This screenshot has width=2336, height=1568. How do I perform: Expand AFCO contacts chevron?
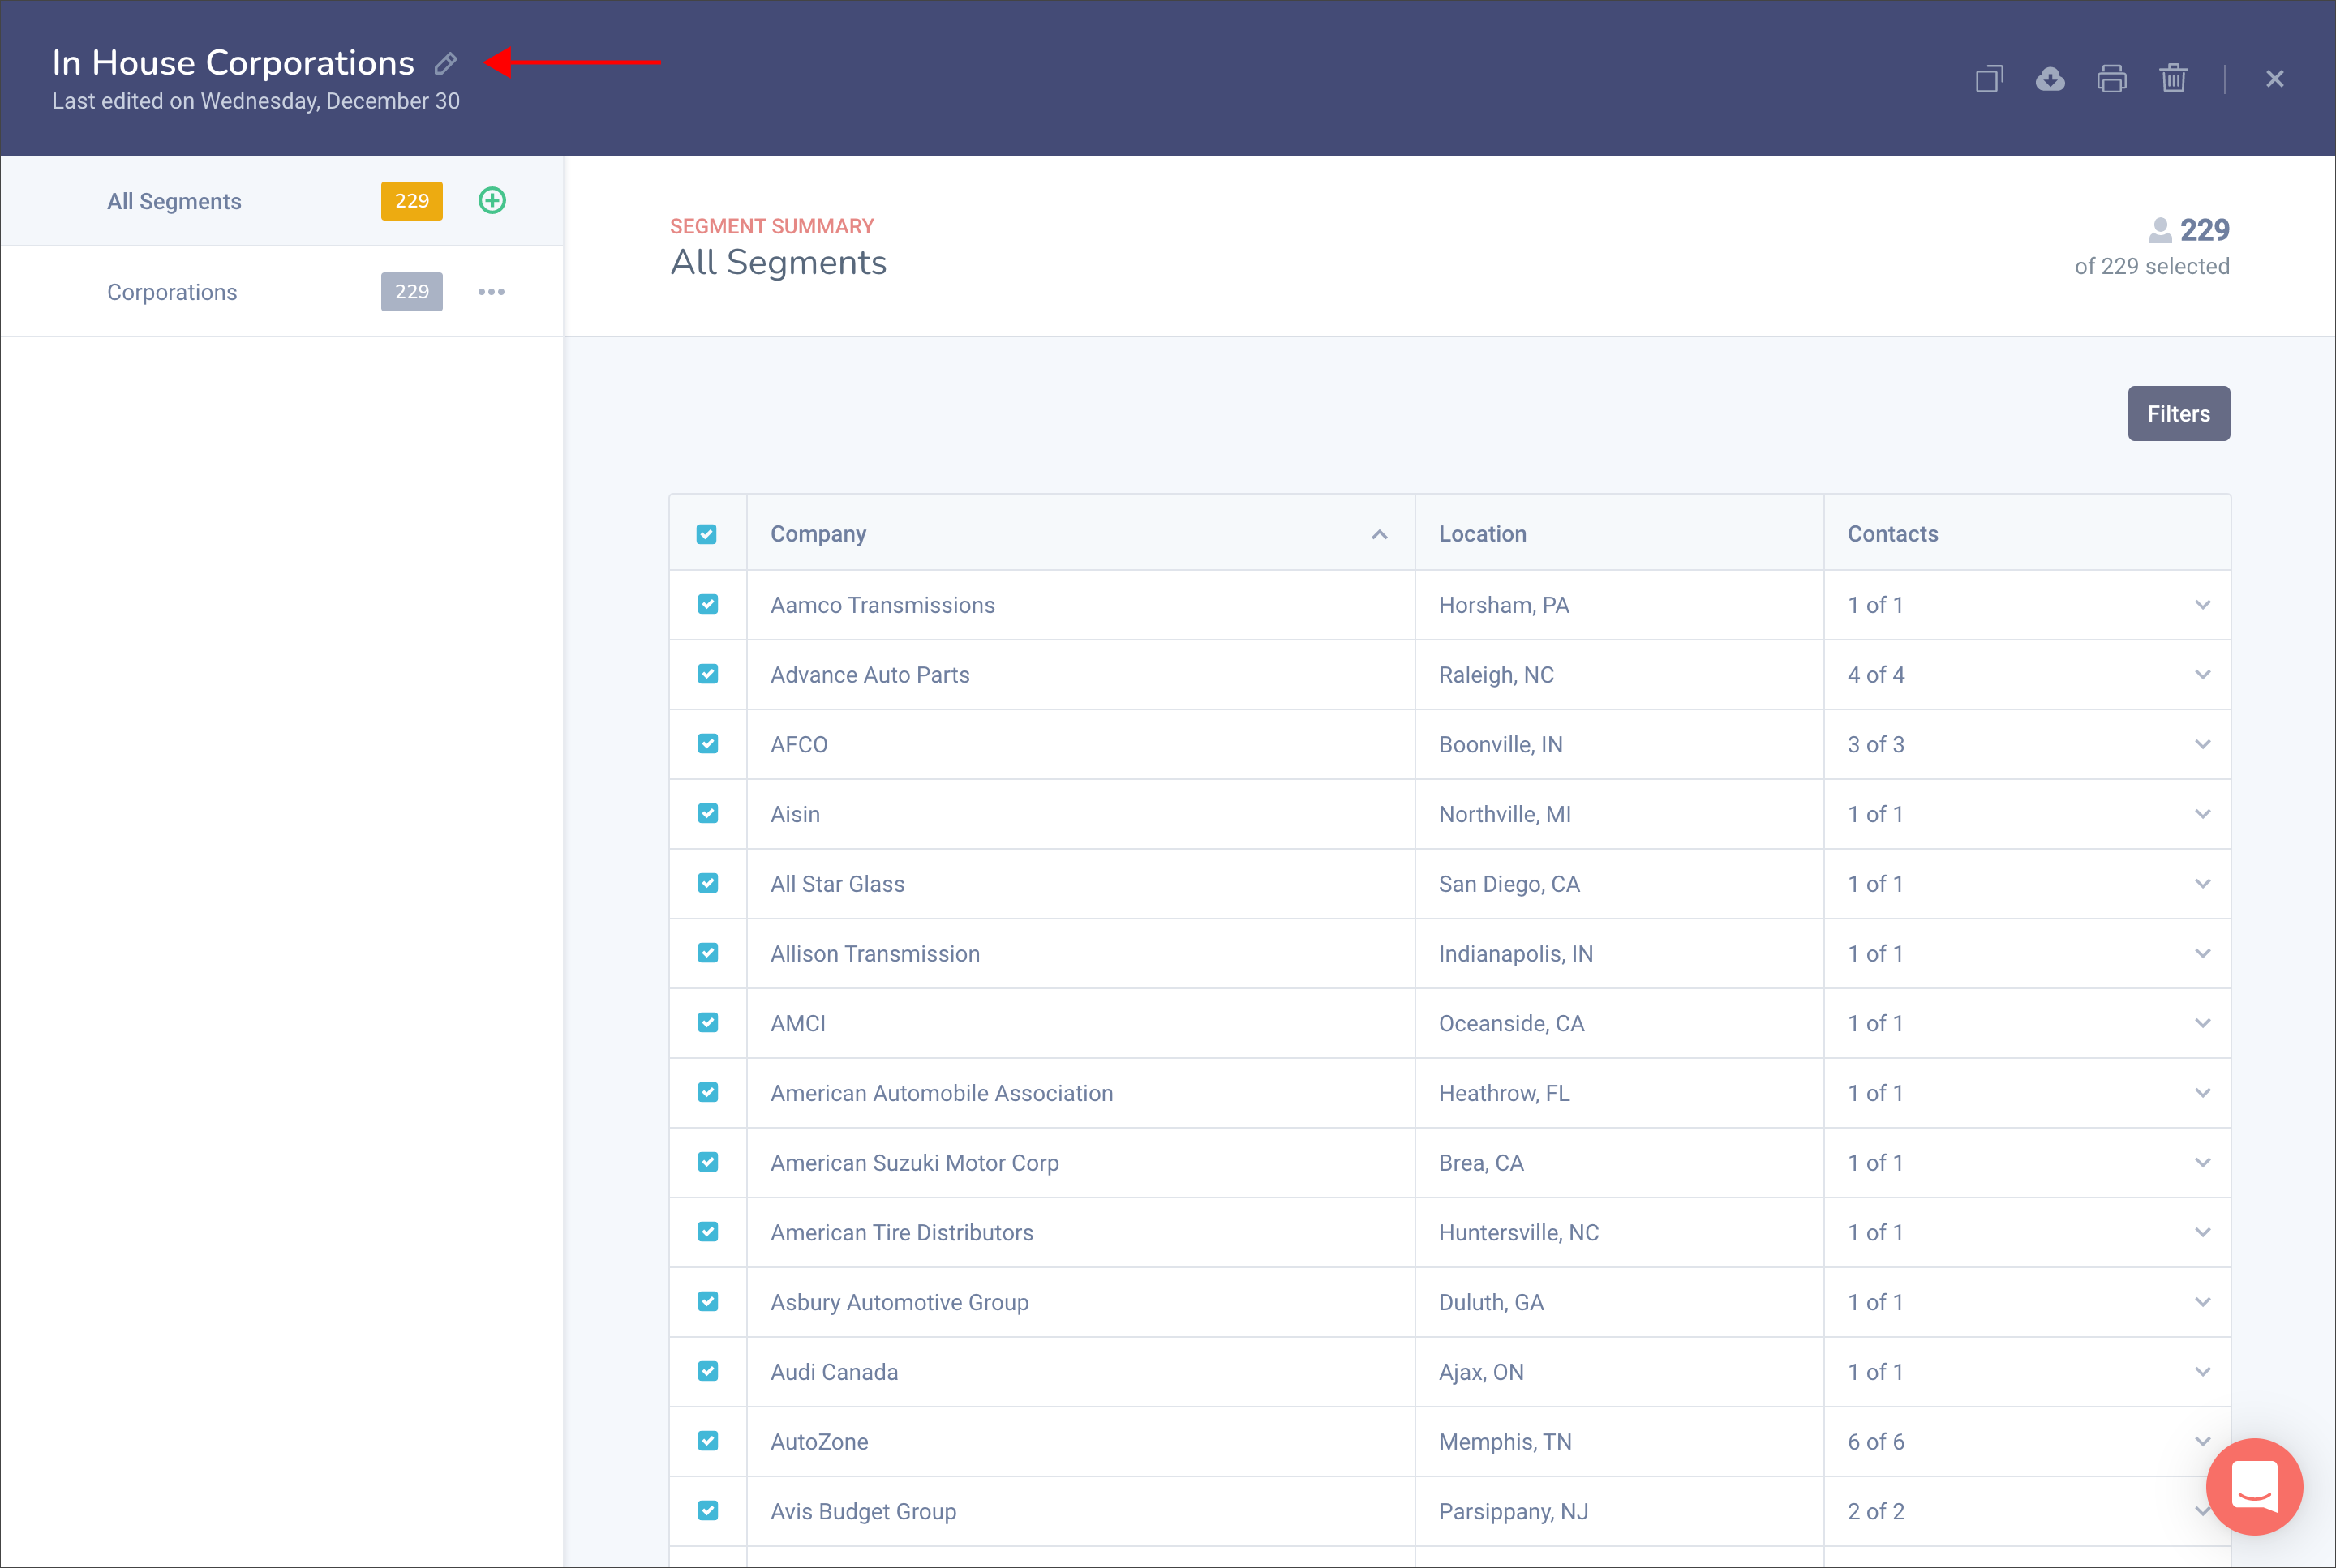click(x=2203, y=745)
